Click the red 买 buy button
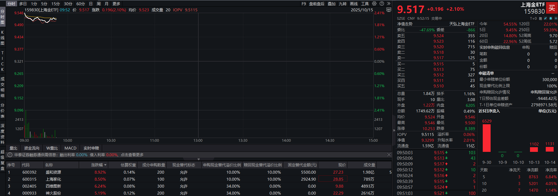Screen dimensions: 558x196 552,8
